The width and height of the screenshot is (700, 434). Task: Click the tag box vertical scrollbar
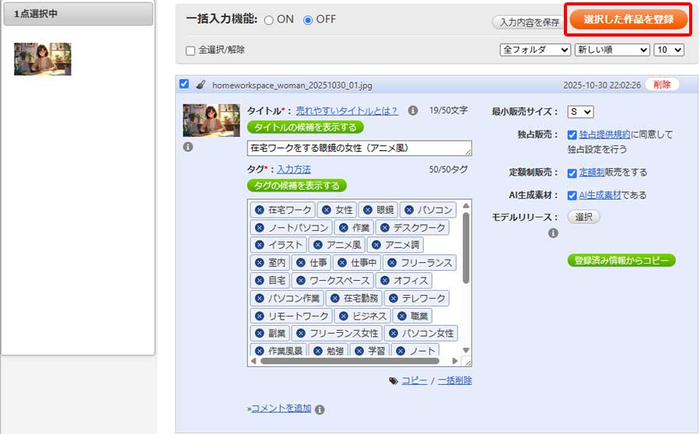click(466, 248)
